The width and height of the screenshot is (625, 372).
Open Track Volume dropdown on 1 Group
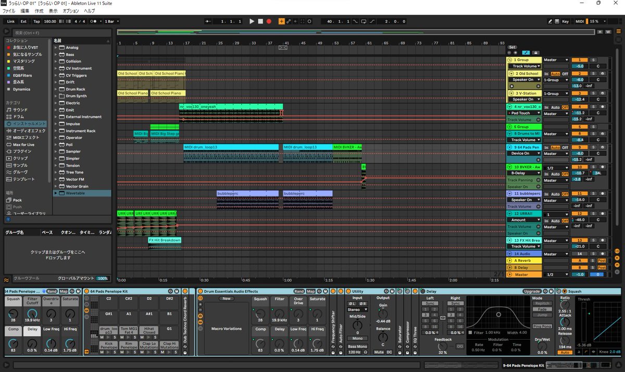(x=526, y=66)
